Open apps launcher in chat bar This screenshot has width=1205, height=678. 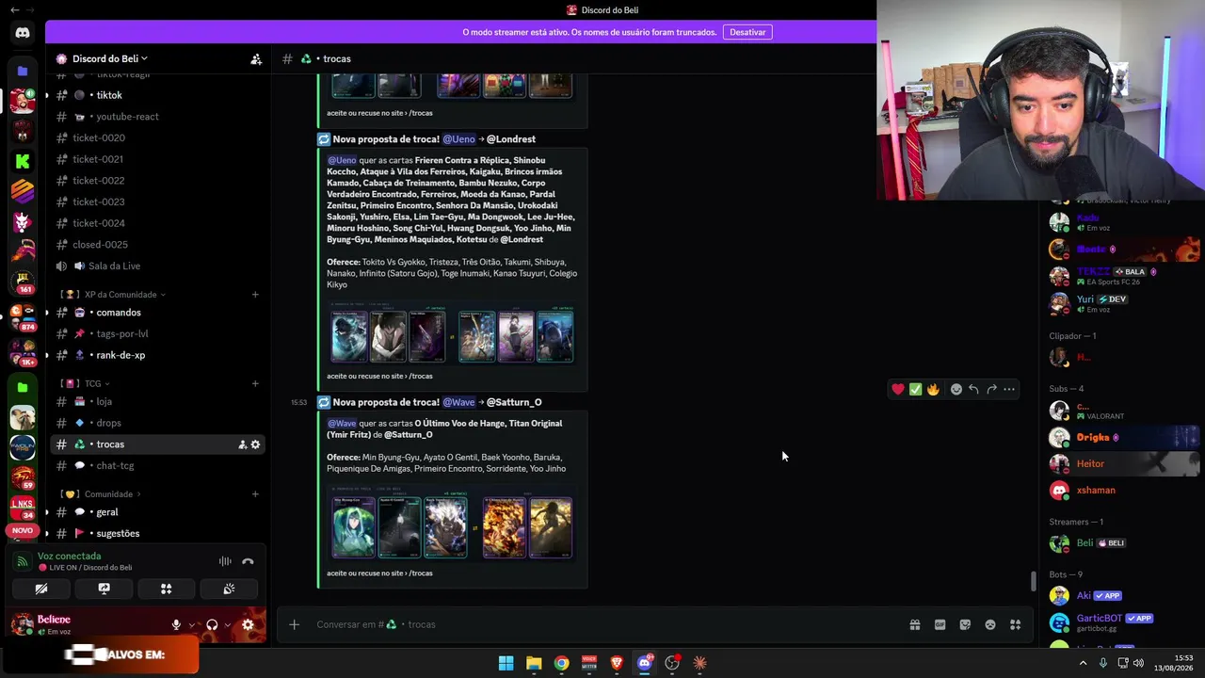click(1016, 624)
